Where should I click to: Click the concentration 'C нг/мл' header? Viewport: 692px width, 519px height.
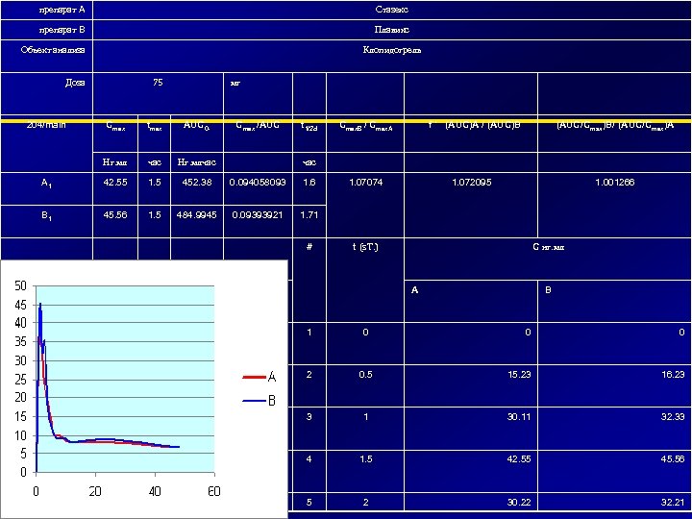point(548,259)
